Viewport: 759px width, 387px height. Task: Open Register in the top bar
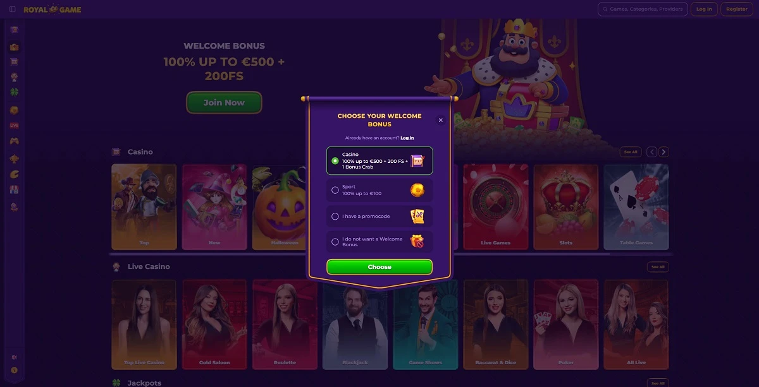point(737,9)
